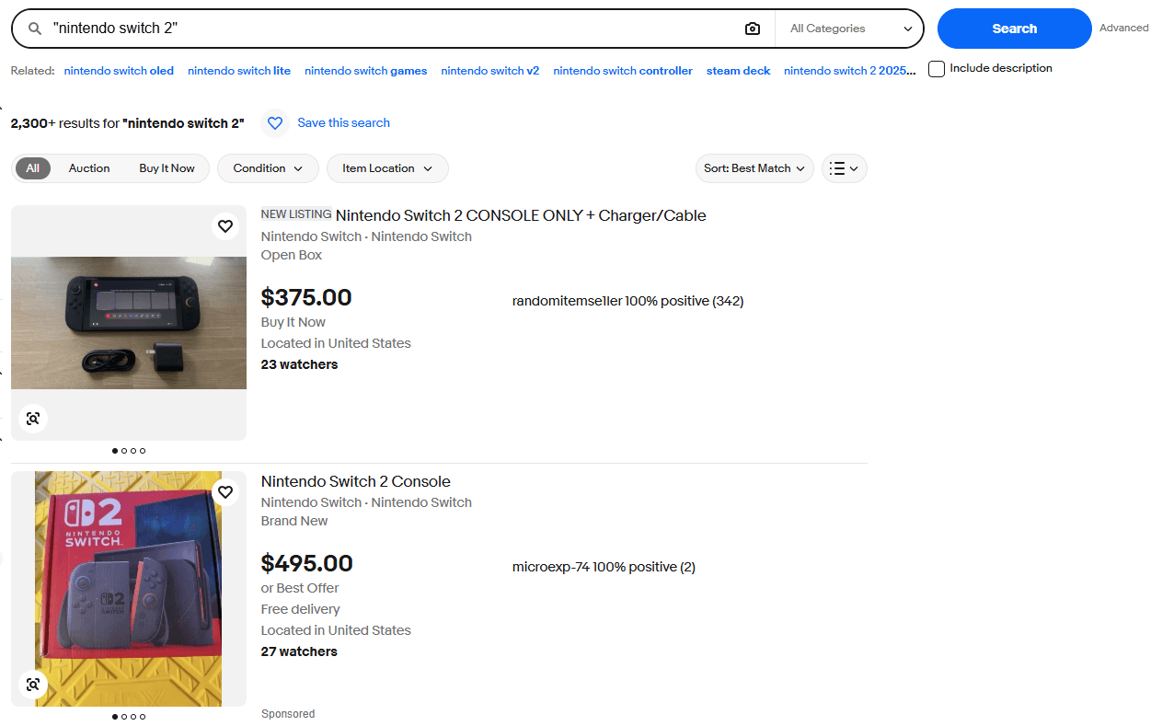Open red Switch 2 box photo thumbnail
The width and height of the screenshot is (1162, 726).
pyautogui.click(x=129, y=589)
